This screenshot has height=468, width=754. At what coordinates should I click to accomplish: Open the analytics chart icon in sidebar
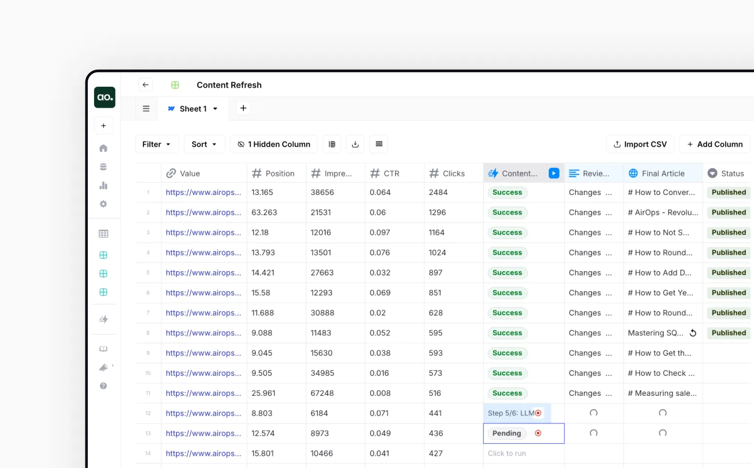(103, 185)
